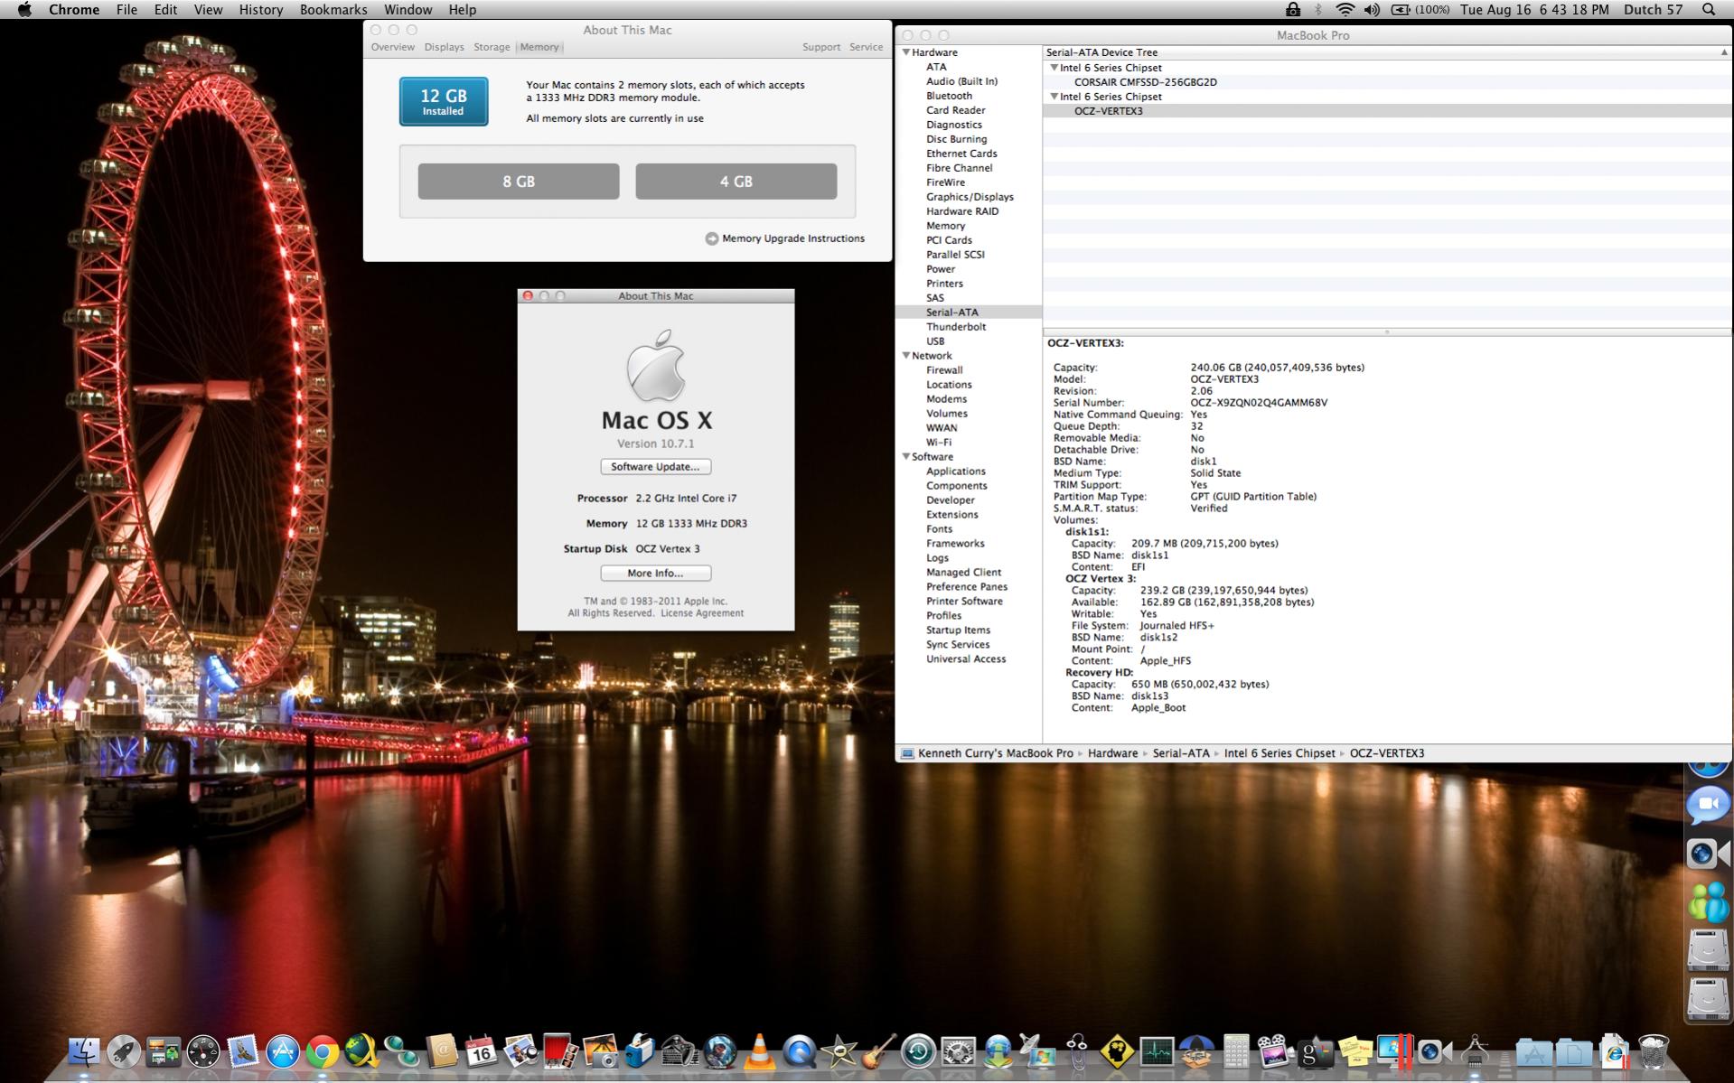1734x1083 pixels.
Task: Open Finder from the dock
Action: 84,1052
